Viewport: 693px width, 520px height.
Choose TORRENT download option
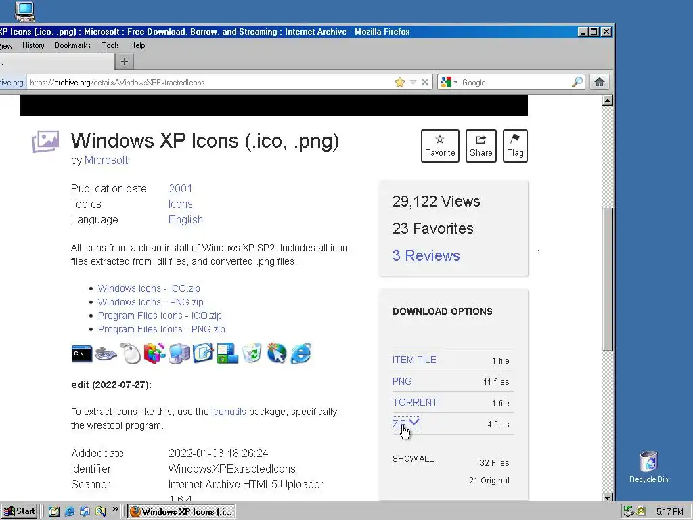(x=415, y=402)
